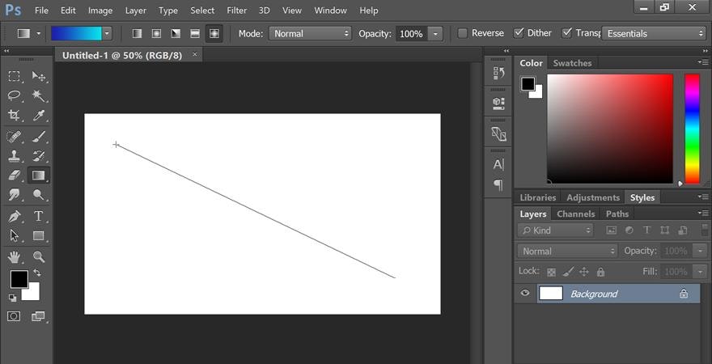Open the Essentials workspace dropdown
Viewport: 712px width, 364px height.
[654, 34]
